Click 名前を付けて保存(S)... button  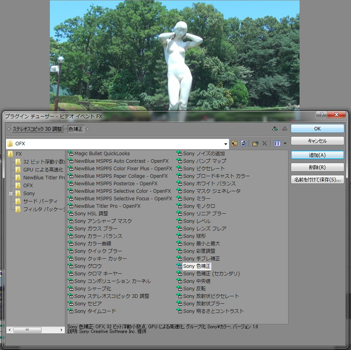pyautogui.click(x=317, y=179)
